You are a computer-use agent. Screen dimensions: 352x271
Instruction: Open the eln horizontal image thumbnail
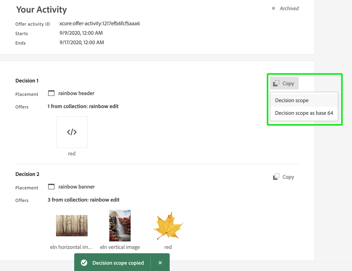(72, 225)
